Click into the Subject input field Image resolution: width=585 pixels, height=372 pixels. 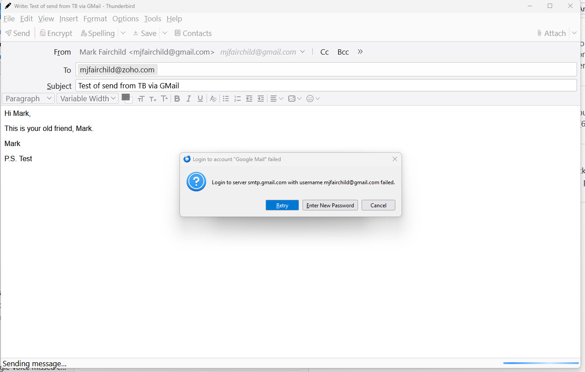tap(326, 86)
